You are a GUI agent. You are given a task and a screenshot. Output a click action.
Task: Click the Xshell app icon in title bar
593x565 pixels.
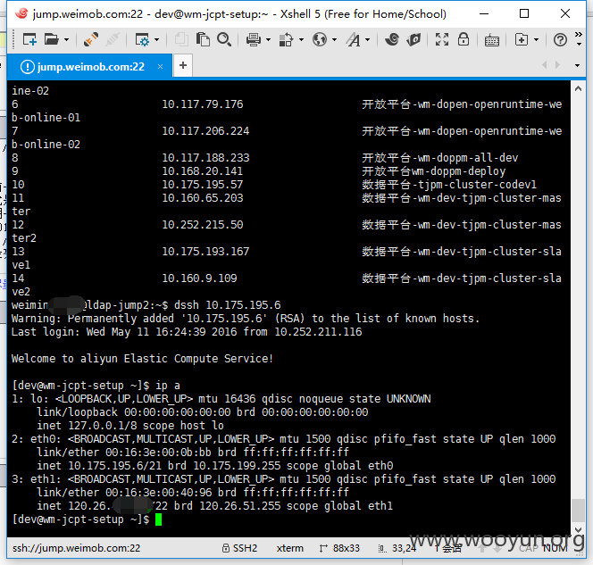click(21, 13)
